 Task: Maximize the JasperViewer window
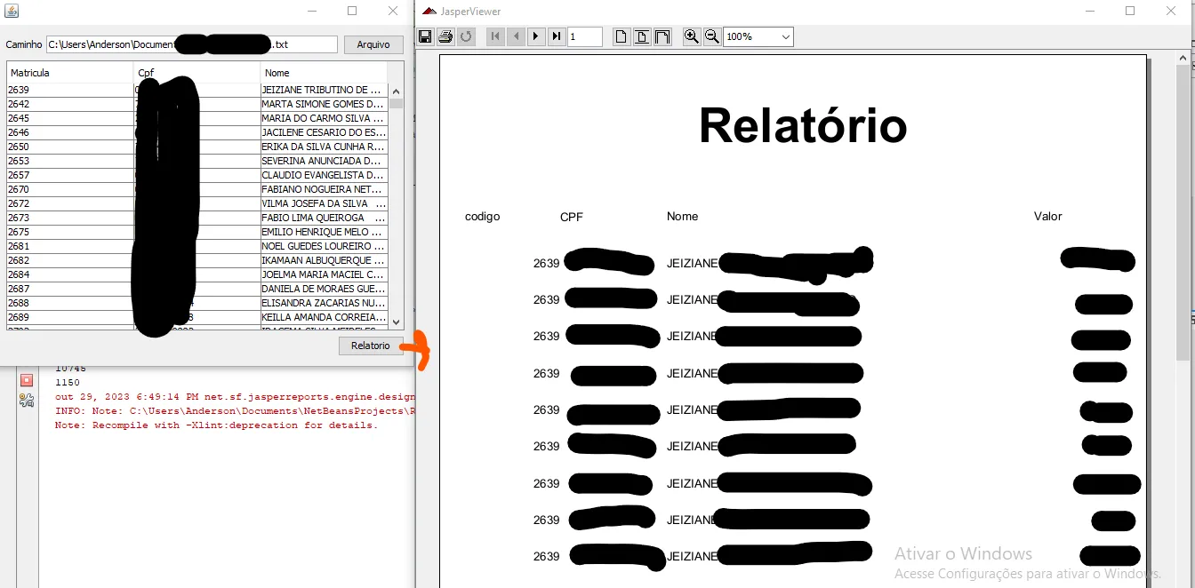pyautogui.click(x=1130, y=11)
